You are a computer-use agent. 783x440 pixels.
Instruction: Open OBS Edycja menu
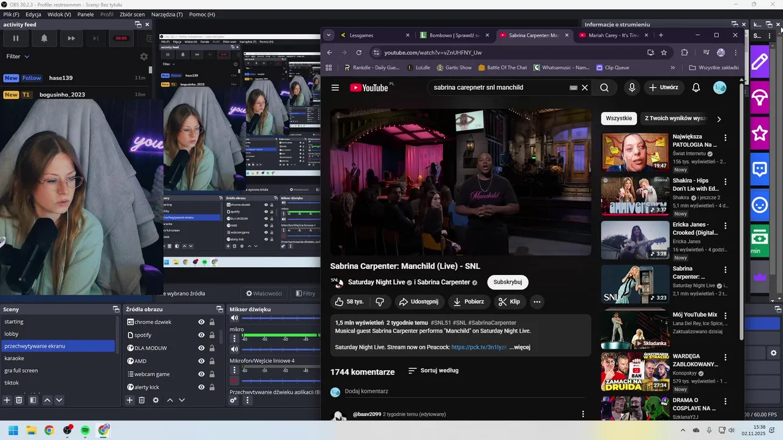coord(33,14)
